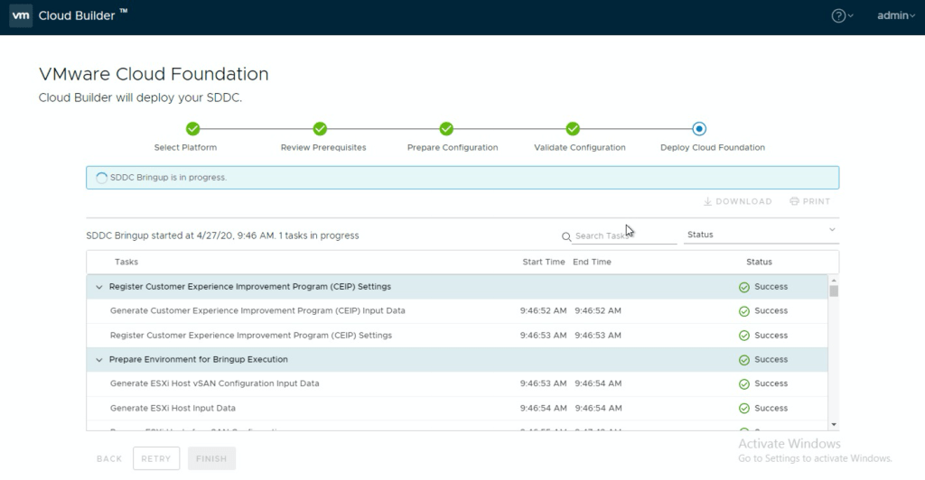
Task: Open the admin user dropdown
Action: pos(896,16)
